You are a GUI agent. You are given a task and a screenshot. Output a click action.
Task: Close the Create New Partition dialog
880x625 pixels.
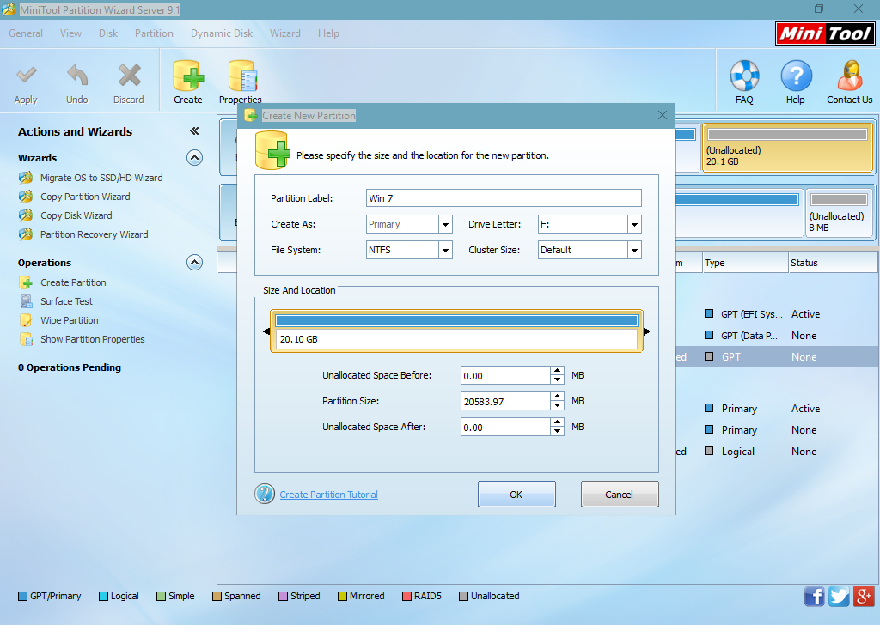tap(663, 115)
